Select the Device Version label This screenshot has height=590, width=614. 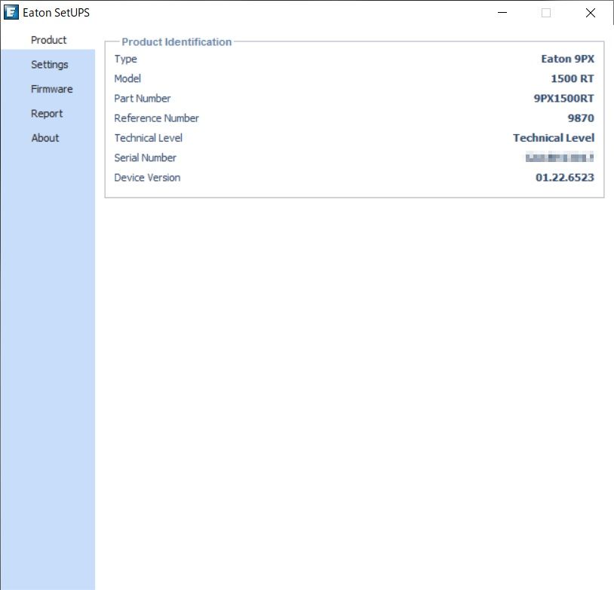pyautogui.click(x=147, y=178)
